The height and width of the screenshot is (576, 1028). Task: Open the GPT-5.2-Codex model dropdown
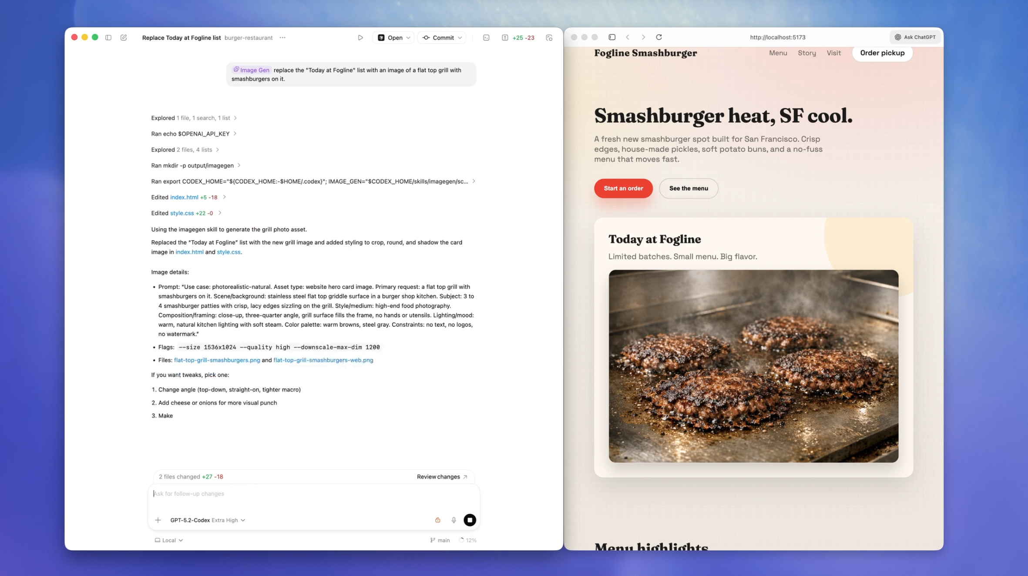pos(208,520)
